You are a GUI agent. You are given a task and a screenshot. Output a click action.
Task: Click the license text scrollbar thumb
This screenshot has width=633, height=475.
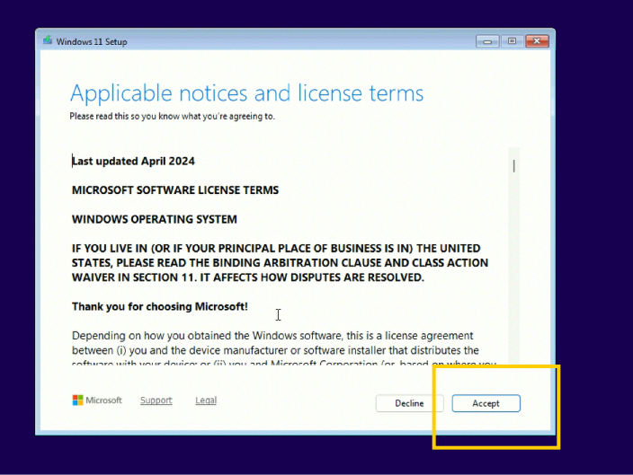514,166
